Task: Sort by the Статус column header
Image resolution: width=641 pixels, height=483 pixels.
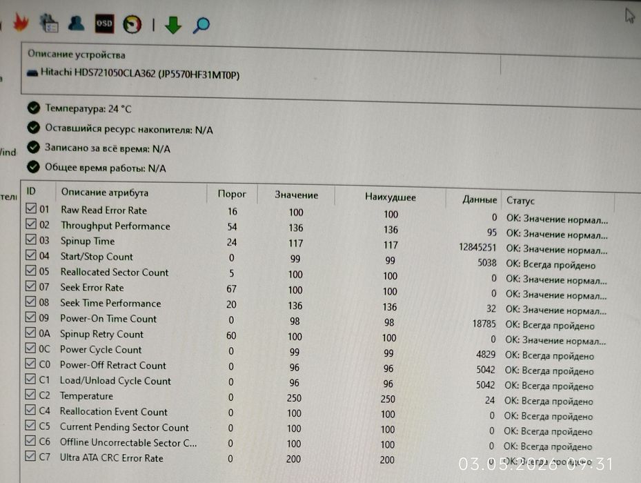Action: (x=520, y=200)
